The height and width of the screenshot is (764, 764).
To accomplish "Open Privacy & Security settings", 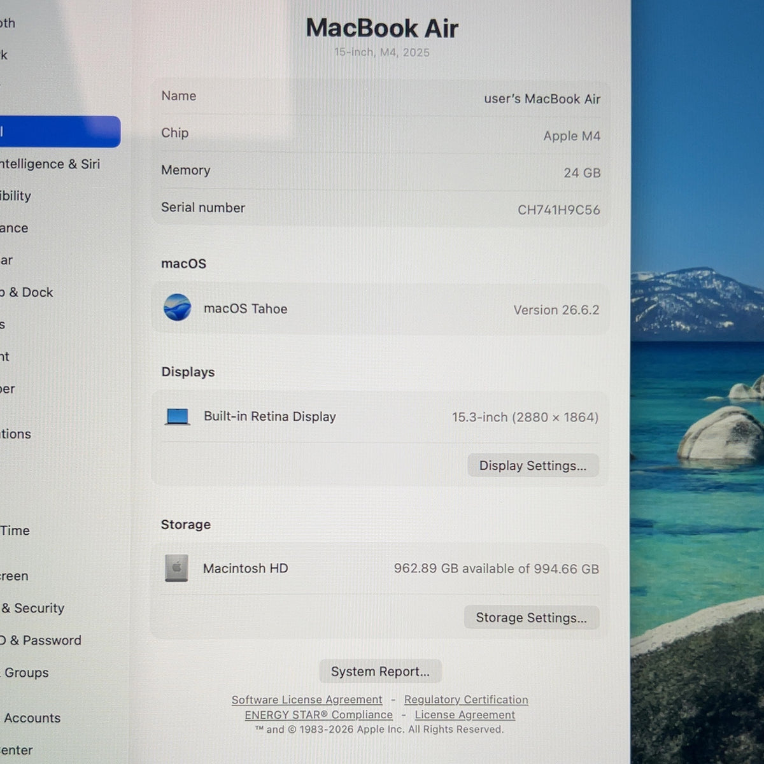I will pos(32,608).
